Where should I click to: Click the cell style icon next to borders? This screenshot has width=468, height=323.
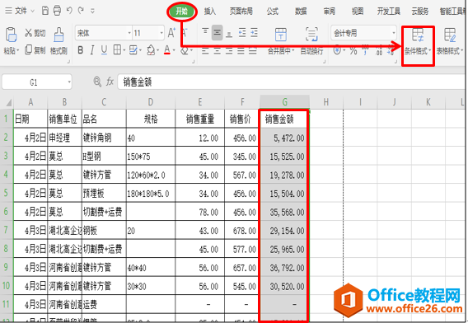coord(133,50)
